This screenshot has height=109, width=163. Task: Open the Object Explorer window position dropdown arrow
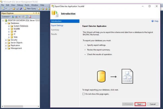34,13
